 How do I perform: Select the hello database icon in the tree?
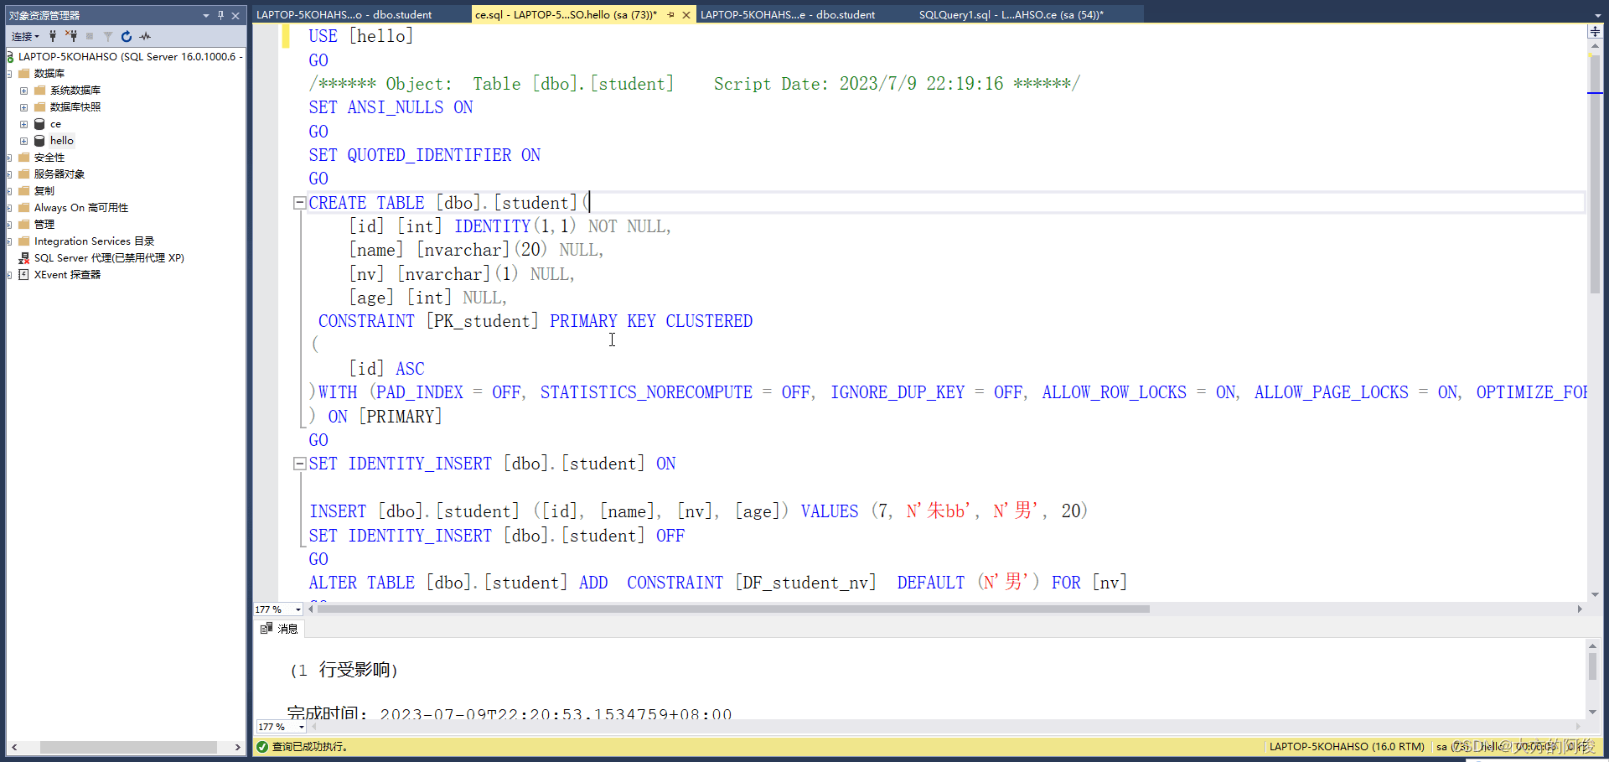pyautogui.click(x=39, y=141)
